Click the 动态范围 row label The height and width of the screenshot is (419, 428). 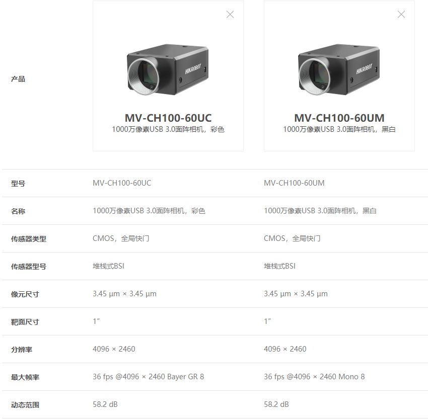coord(25,405)
